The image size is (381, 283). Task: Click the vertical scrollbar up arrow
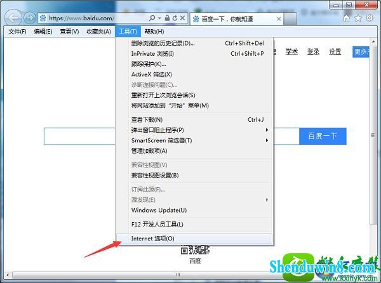point(373,42)
